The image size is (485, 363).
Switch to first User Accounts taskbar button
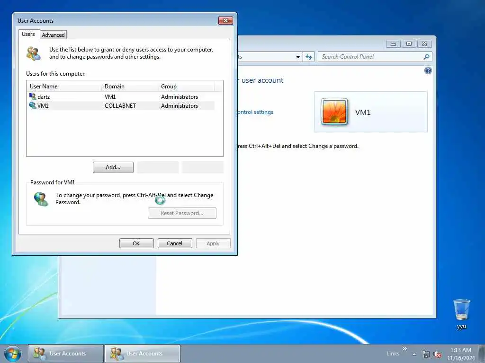pos(65,354)
